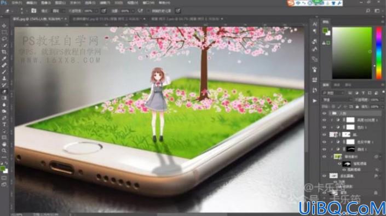Toggle 高斯模糊 filter visibility eye
386x216 pixels.
pos(344,170)
